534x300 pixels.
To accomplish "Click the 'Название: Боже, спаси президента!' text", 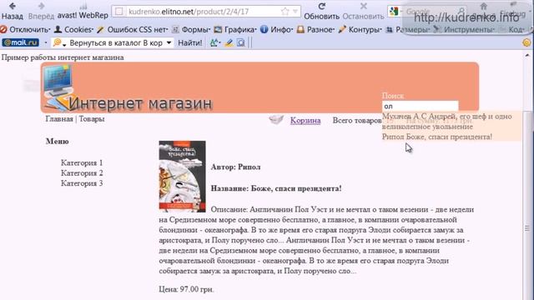I will pos(276,188).
